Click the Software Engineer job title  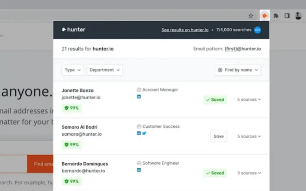pos(160,163)
